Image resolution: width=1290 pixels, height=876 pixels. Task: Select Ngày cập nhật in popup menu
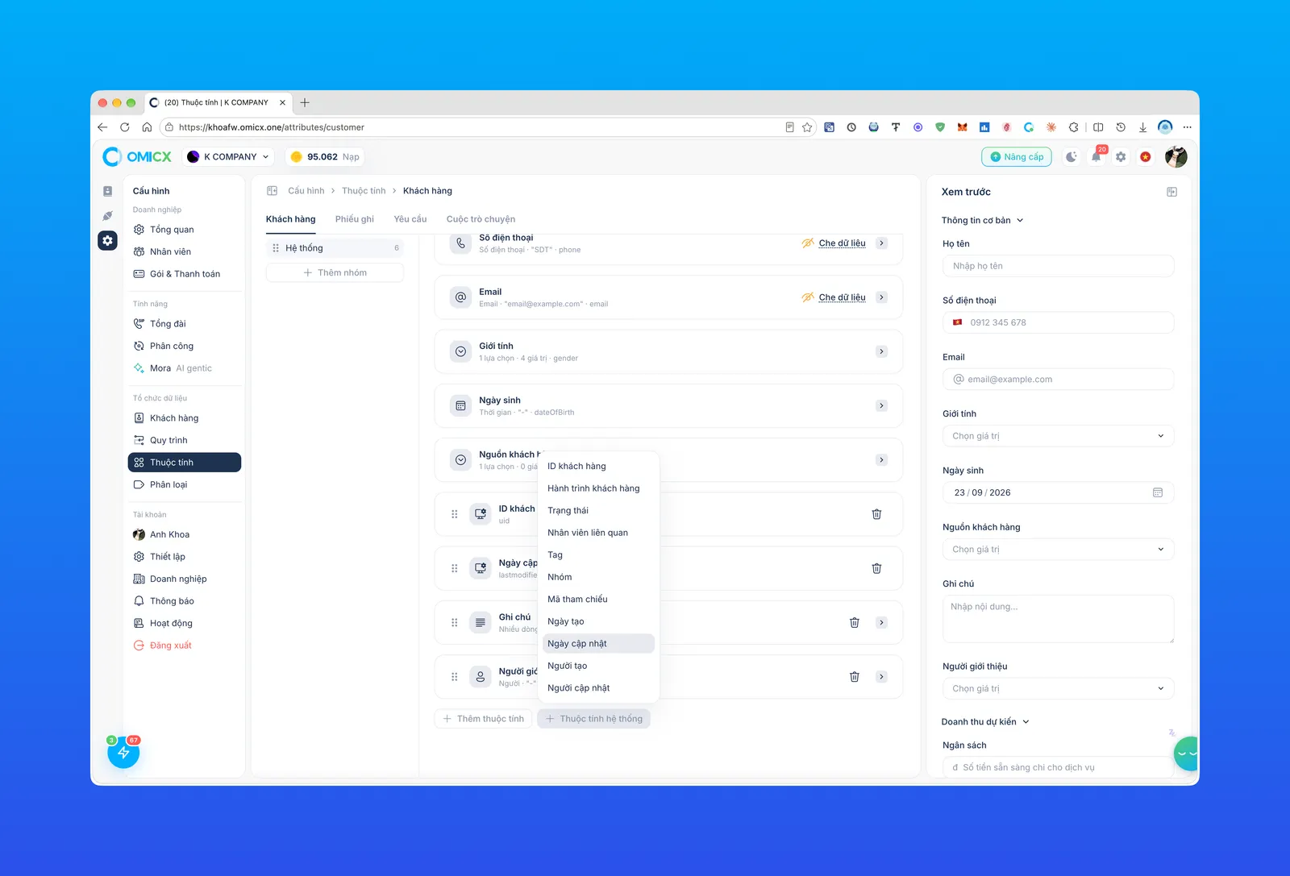pyautogui.click(x=598, y=644)
